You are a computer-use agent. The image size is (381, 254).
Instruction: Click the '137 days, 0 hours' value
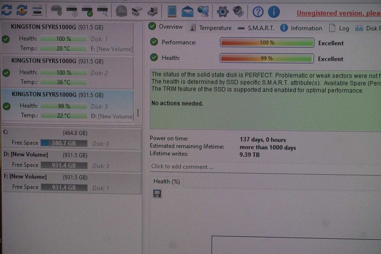[263, 140]
